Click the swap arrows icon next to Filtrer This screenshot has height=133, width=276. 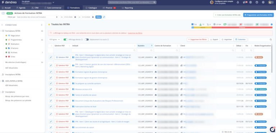[x=104, y=17]
